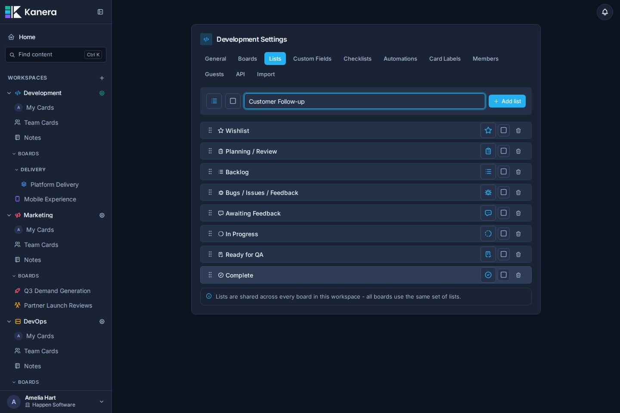
Task: Open Marketing workspace settings gear
Action: pos(102,215)
